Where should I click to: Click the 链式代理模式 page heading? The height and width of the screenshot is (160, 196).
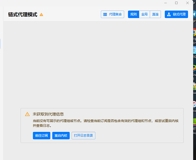pyautogui.click(x=23, y=14)
